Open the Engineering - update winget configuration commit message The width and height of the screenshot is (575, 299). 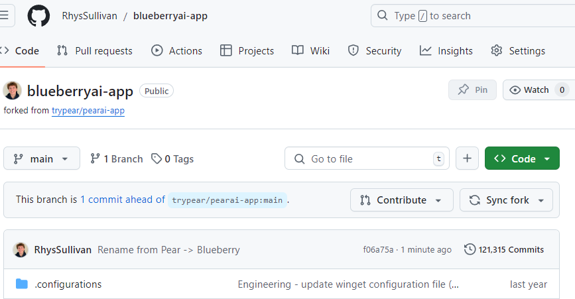348,284
